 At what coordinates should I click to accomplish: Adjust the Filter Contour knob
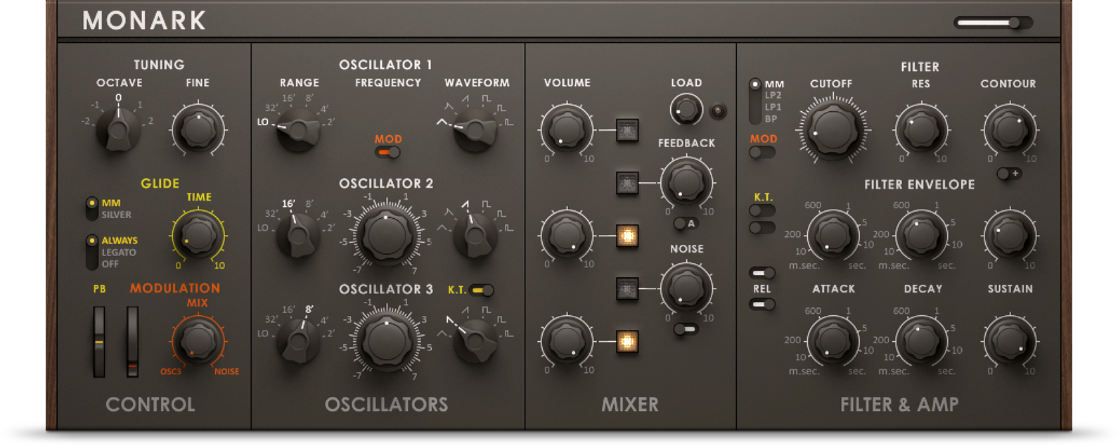click(x=1009, y=130)
